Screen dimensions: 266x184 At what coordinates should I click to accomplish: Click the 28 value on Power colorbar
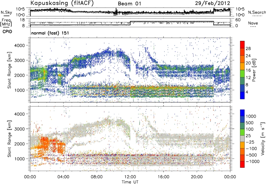[x=248, y=48]
